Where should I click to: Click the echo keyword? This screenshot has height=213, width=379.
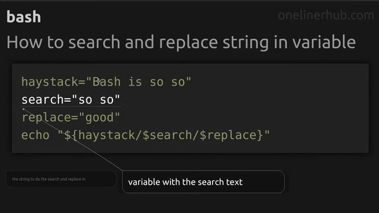[36, 135]
